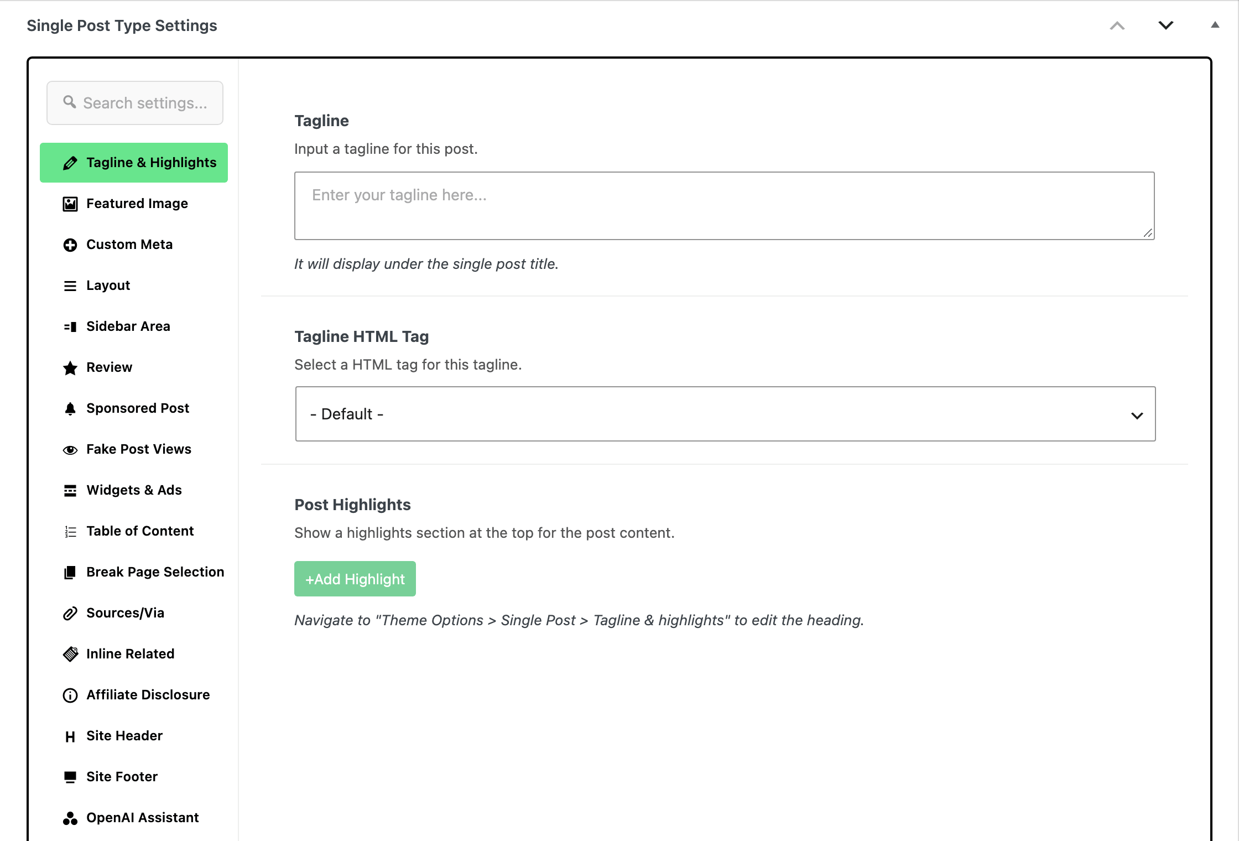This screenshot has height=841, width=1239.
Task: Click the search magnifier icon
Action: [x=70, y=102]
